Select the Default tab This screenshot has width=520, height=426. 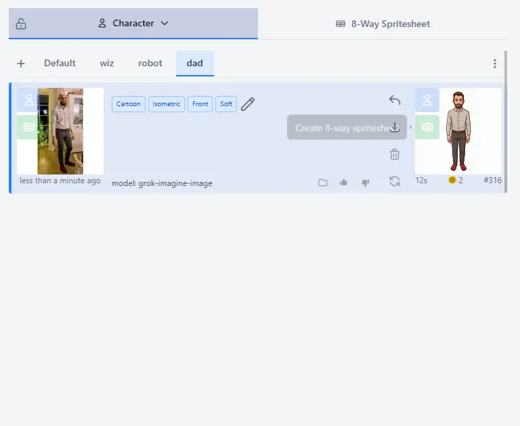tap(60, 63)
